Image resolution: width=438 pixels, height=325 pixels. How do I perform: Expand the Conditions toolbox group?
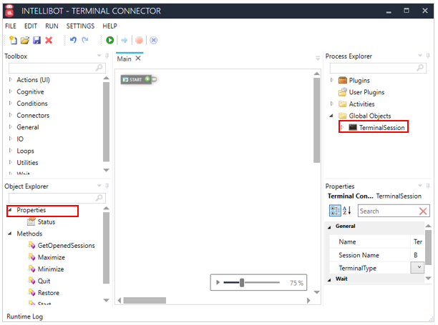point(11,104)
